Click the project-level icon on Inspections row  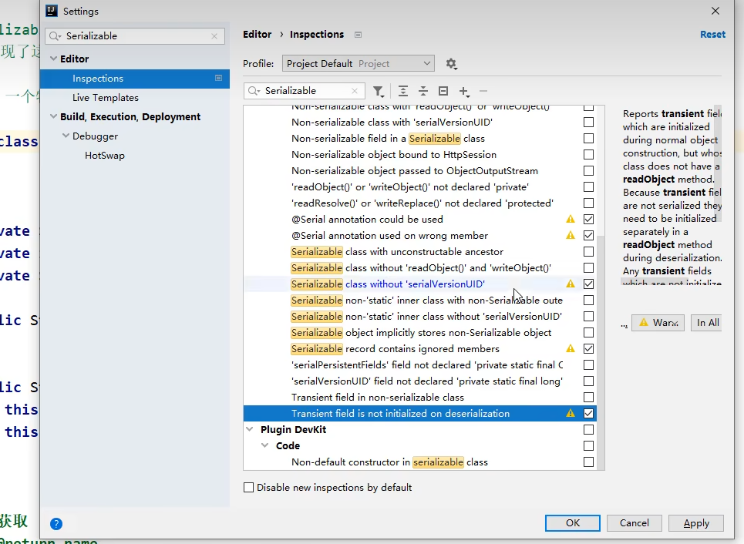[218, 78]
